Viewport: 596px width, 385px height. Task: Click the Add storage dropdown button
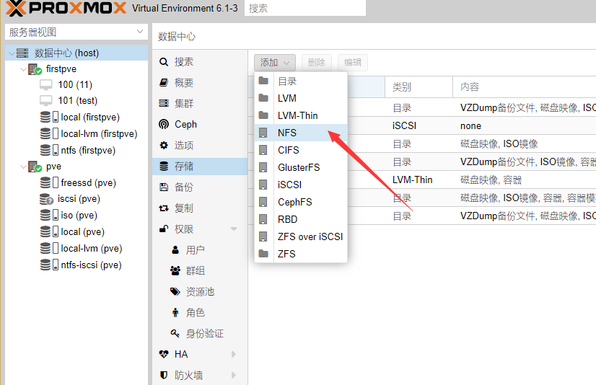[275, 63]
